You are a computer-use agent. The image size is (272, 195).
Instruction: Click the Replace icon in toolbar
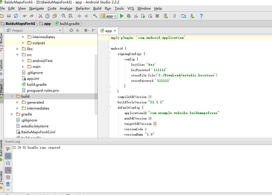71,16
